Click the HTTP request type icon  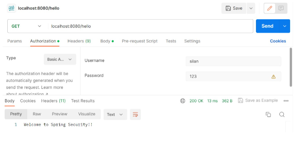12,8
